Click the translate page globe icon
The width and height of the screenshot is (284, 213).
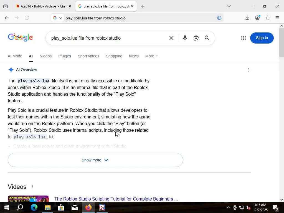point(219,18)
